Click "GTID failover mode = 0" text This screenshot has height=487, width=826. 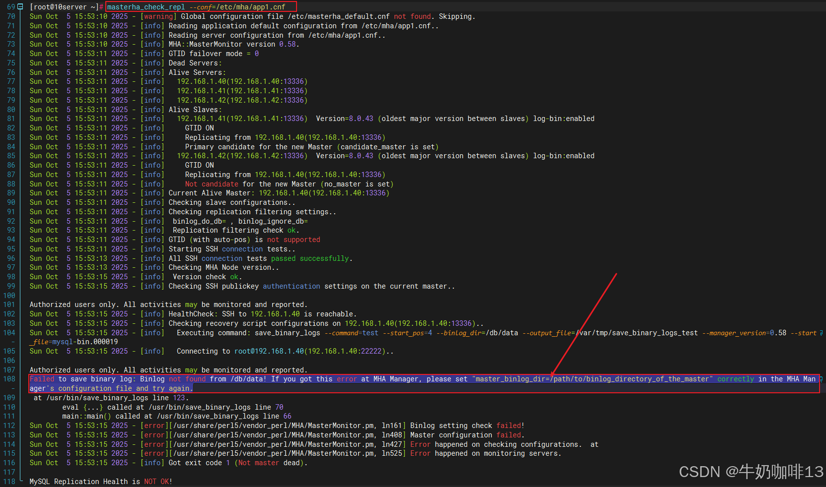click(x=214, y=54)
